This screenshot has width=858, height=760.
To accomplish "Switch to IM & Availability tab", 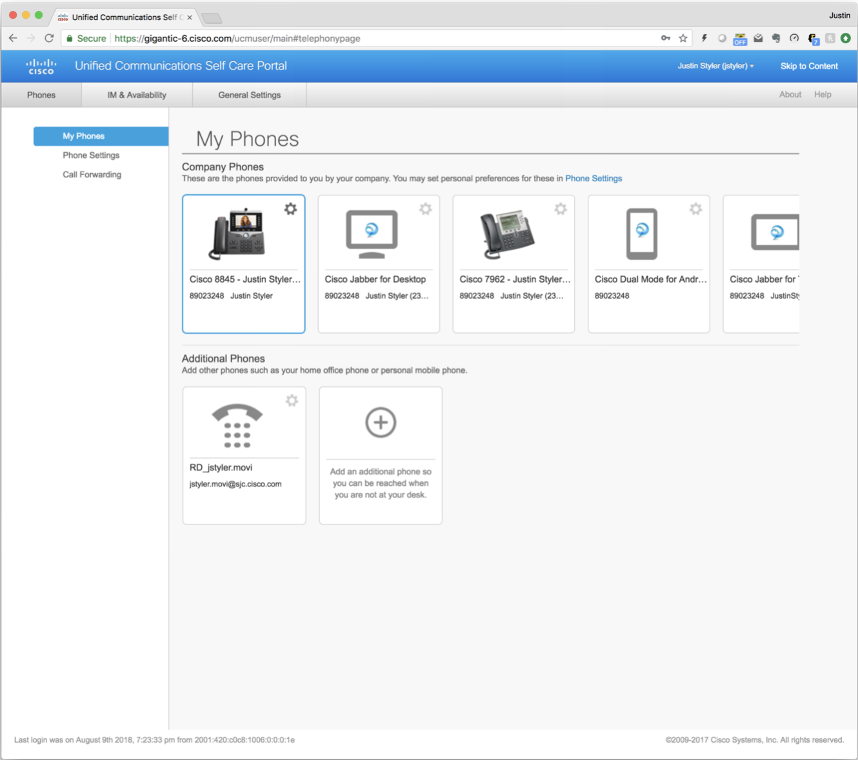I will (x=137, y=95).
